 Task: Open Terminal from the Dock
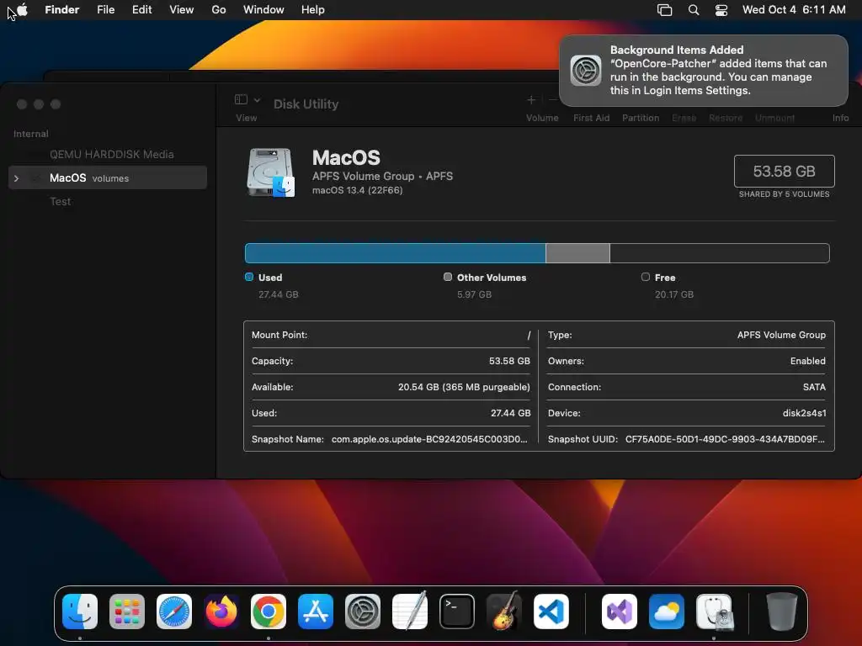pyautogui.click(x=457, y=612)
